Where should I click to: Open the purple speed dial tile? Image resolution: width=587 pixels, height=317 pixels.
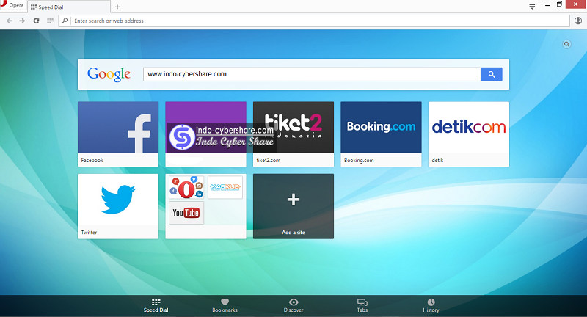click(x=205, y=134)
